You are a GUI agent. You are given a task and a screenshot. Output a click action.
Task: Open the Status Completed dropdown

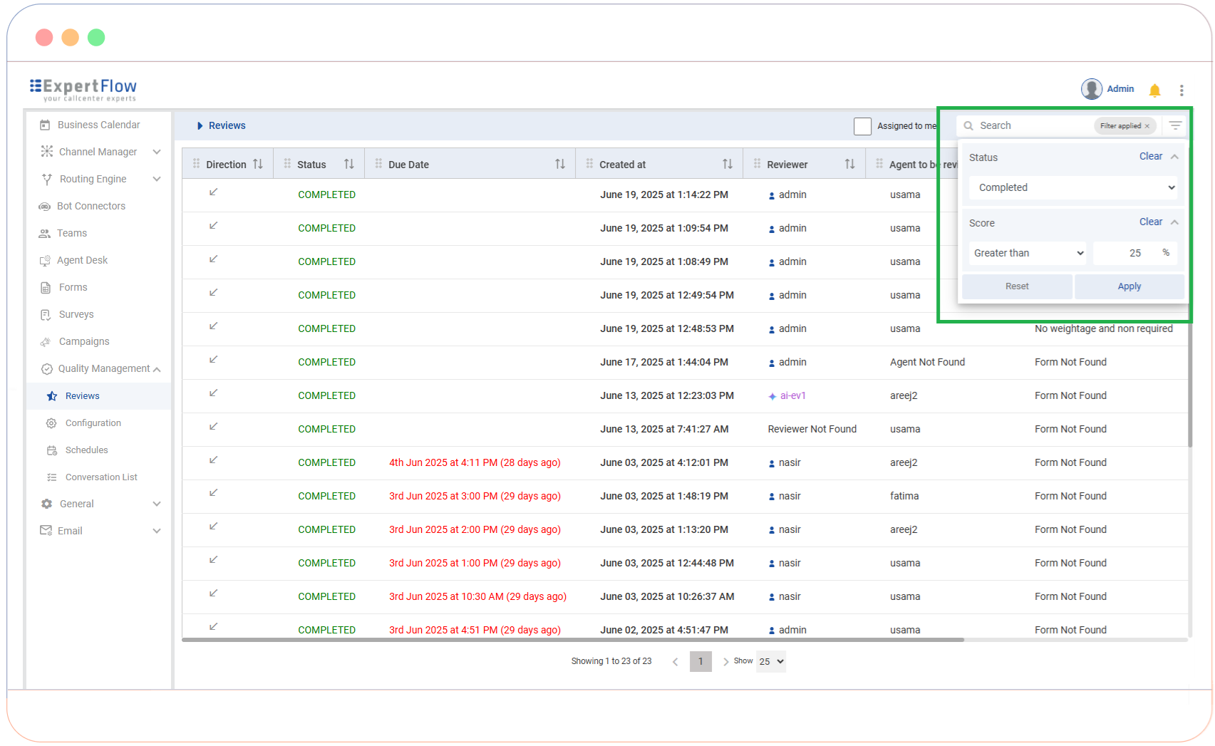click(x=1072, y=187)
